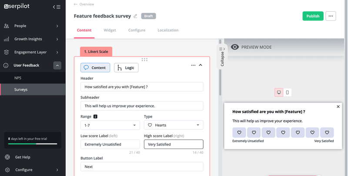This screenshot has width=348, height=176.
Task: Switch to the mobile preview device icon
Action: [x=287, y=92]
